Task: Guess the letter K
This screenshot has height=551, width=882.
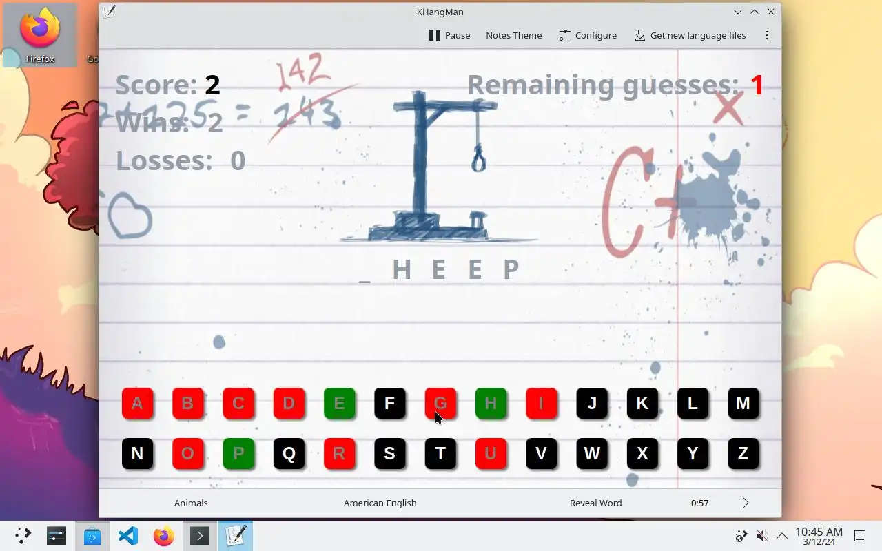Action: point(642,403)
